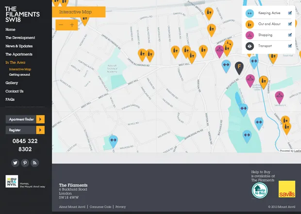Zoom out the map with minus button
The height and width of the screenshot is (214, 301).
(61, 25)
